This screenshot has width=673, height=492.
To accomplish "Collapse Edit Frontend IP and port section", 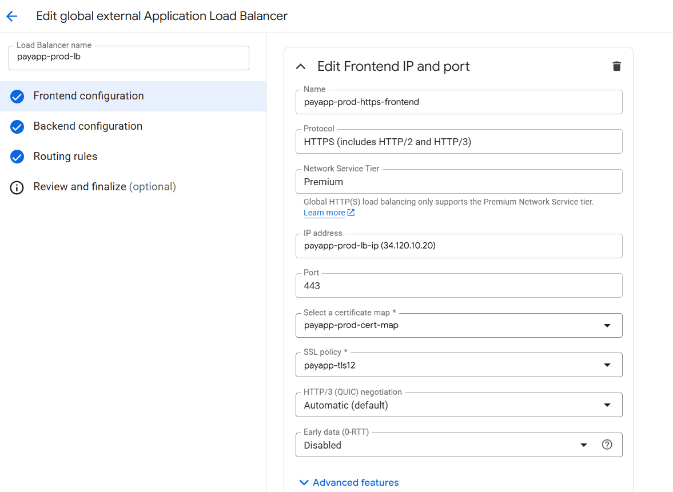I will click(x=301, y=66).
